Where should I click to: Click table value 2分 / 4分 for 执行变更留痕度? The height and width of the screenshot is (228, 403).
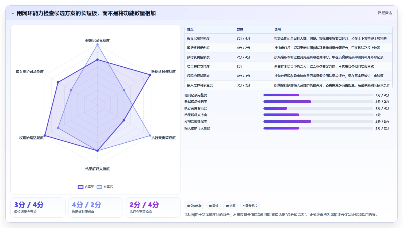pyautogui.click(x=243, y=57)
